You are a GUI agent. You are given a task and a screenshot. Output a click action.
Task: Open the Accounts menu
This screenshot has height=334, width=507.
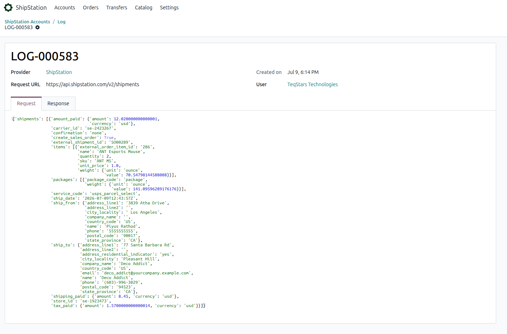(x=65, y=8)
